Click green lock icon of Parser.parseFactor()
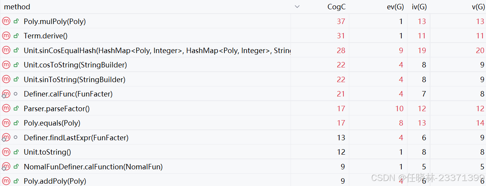The image size is (486, 186). pos(16,108)
